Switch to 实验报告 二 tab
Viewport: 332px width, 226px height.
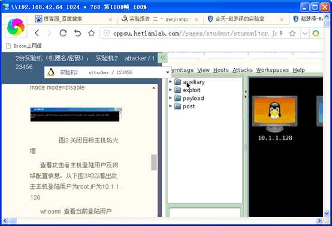tap(155, 19)
